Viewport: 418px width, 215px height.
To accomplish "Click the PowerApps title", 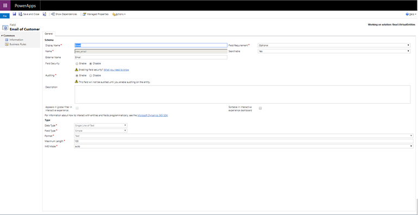I will click(x=26, y=5).
